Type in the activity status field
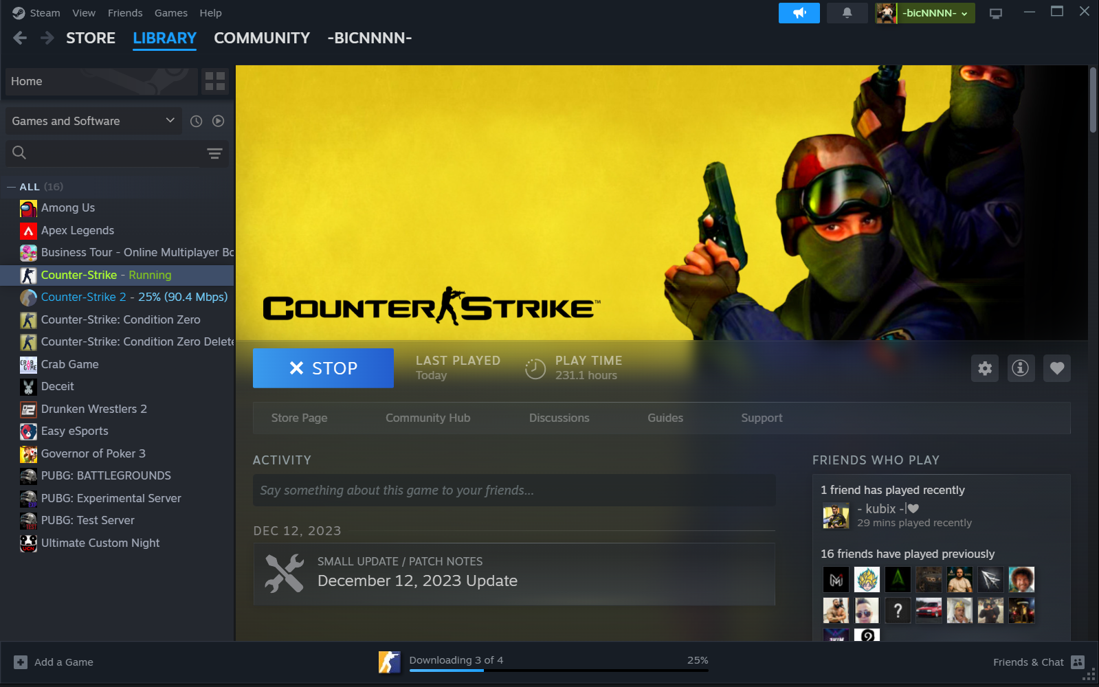The image size is (1099, 687). (514, 491)
